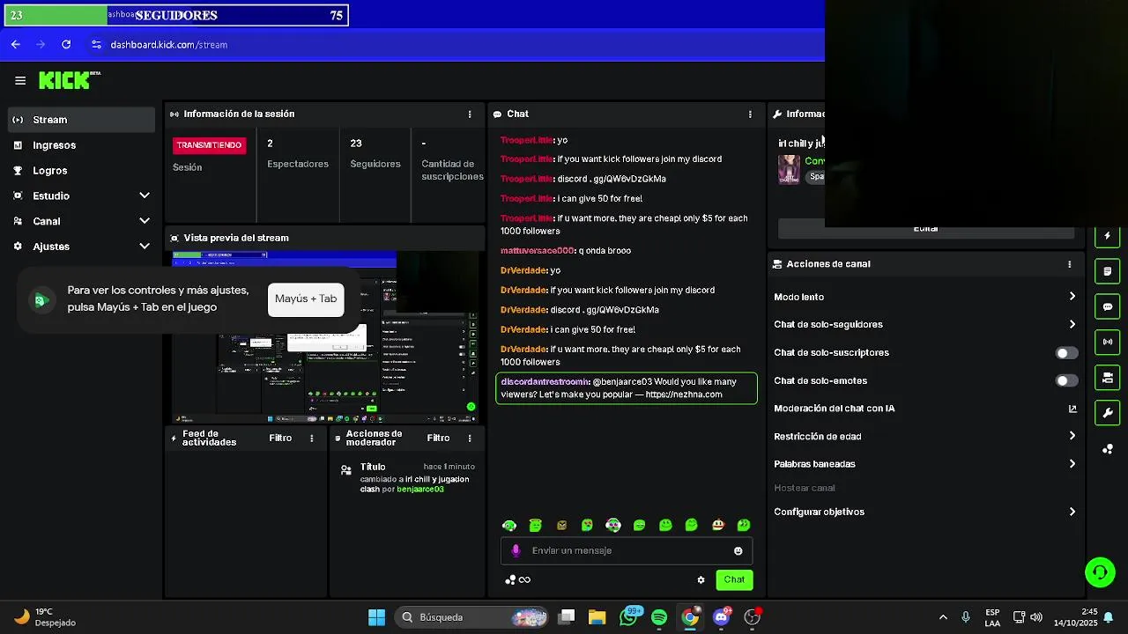Image resolution: width=1128 pixels, height=634 pixels.
Task: Click the Hostear canal text
Action: 805,488
